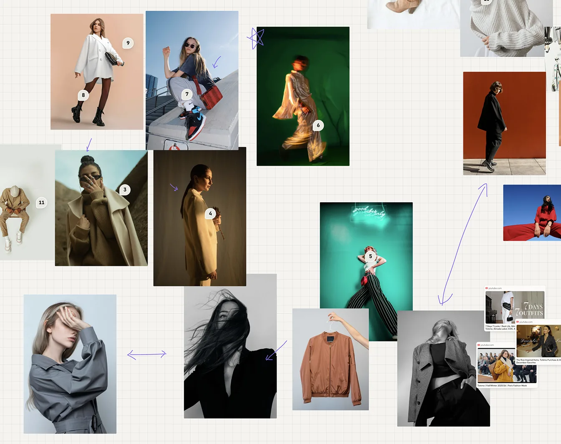The image size is (561, 444).
Task: Open the 7 Days 7 Outfits video thumbnail
Action: pos(515,307)
